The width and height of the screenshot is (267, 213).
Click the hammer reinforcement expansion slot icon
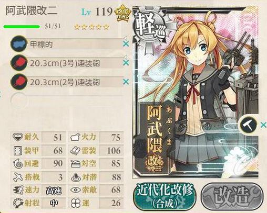coord(248,125)
